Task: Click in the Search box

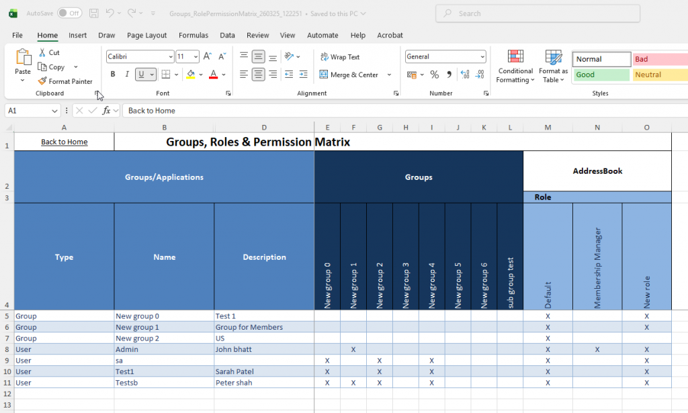Action: pyautogui.click(x=537, y=13)
